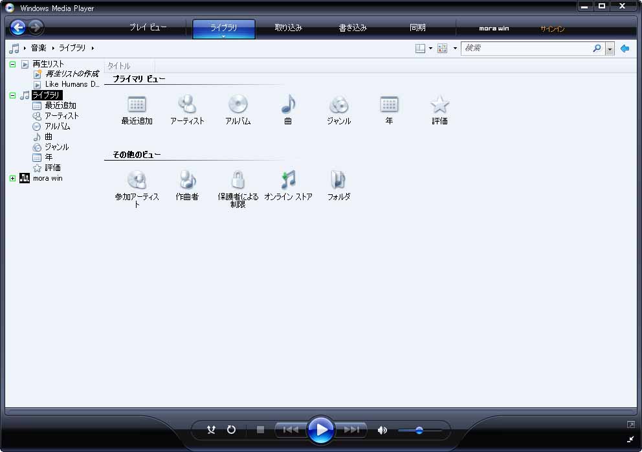
Task: Open the 保護者による制限 lock icon
Action: (x=238, y=179)
